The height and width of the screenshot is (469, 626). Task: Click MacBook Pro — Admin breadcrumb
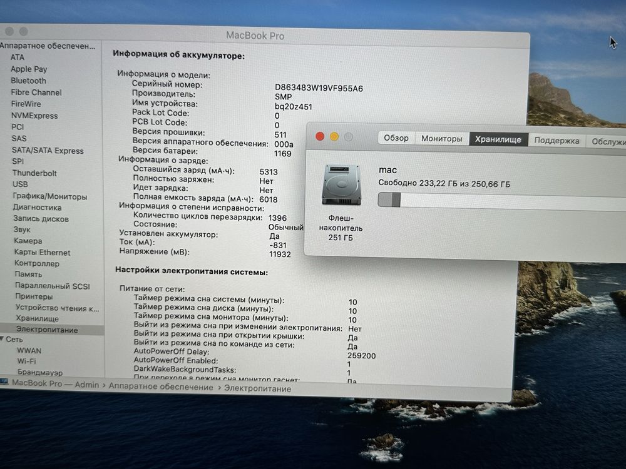[55, 384]
